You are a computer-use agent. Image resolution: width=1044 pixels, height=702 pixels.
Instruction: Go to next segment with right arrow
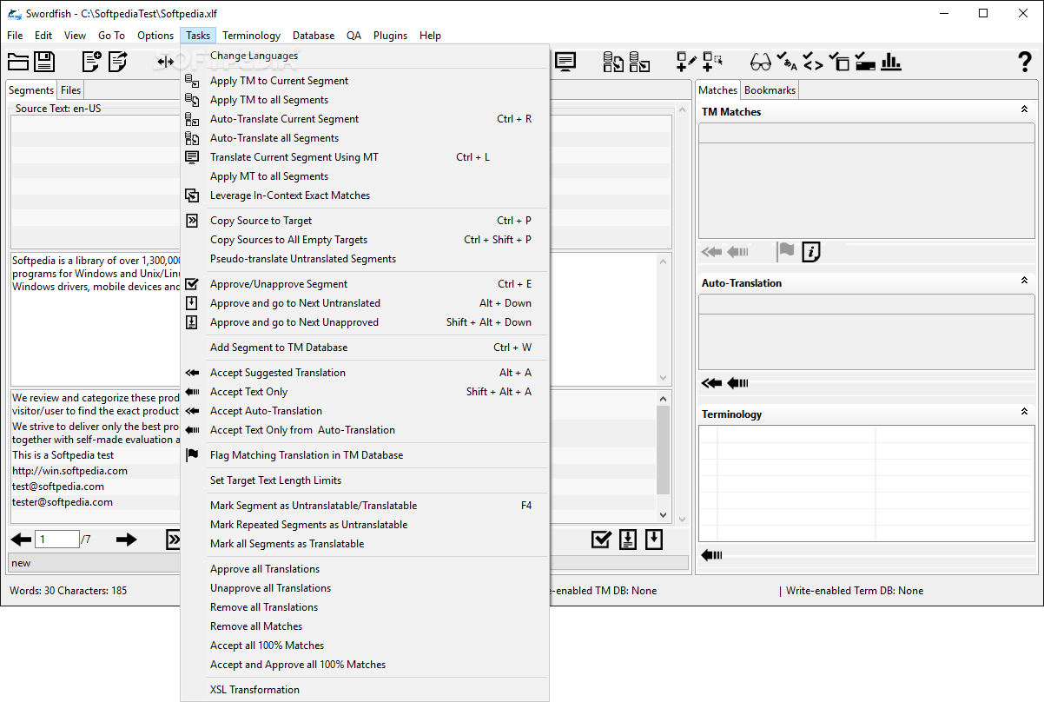[127, 540]
